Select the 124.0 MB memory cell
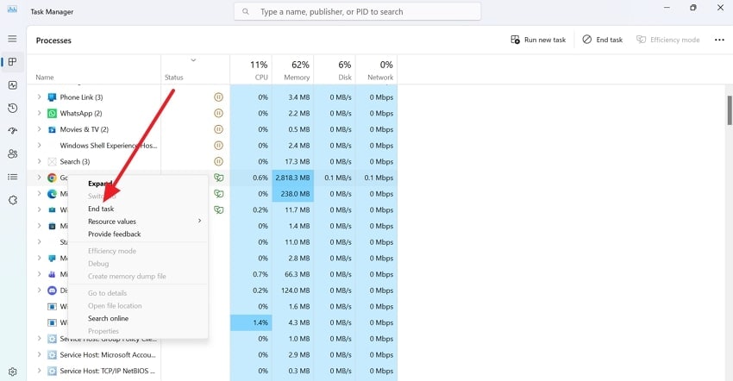Screen dimensions: 733x381 (x=292, y=290)
